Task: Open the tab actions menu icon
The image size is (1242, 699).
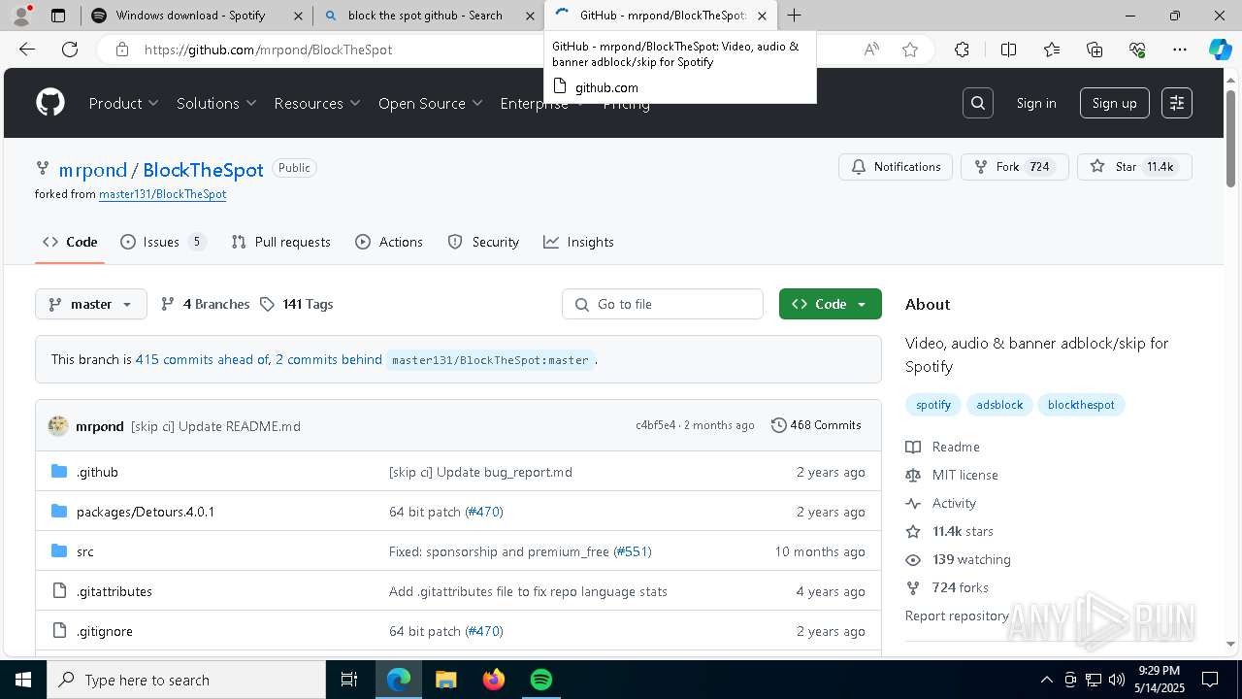Action: [x=58, y=16]
